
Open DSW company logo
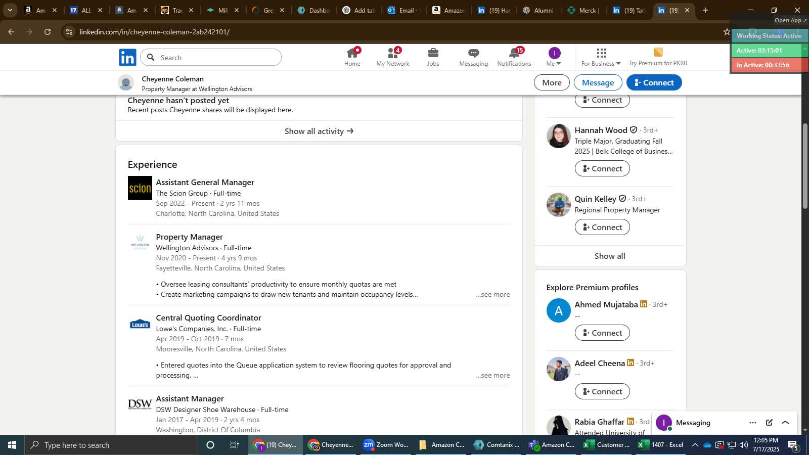(140, 404)
